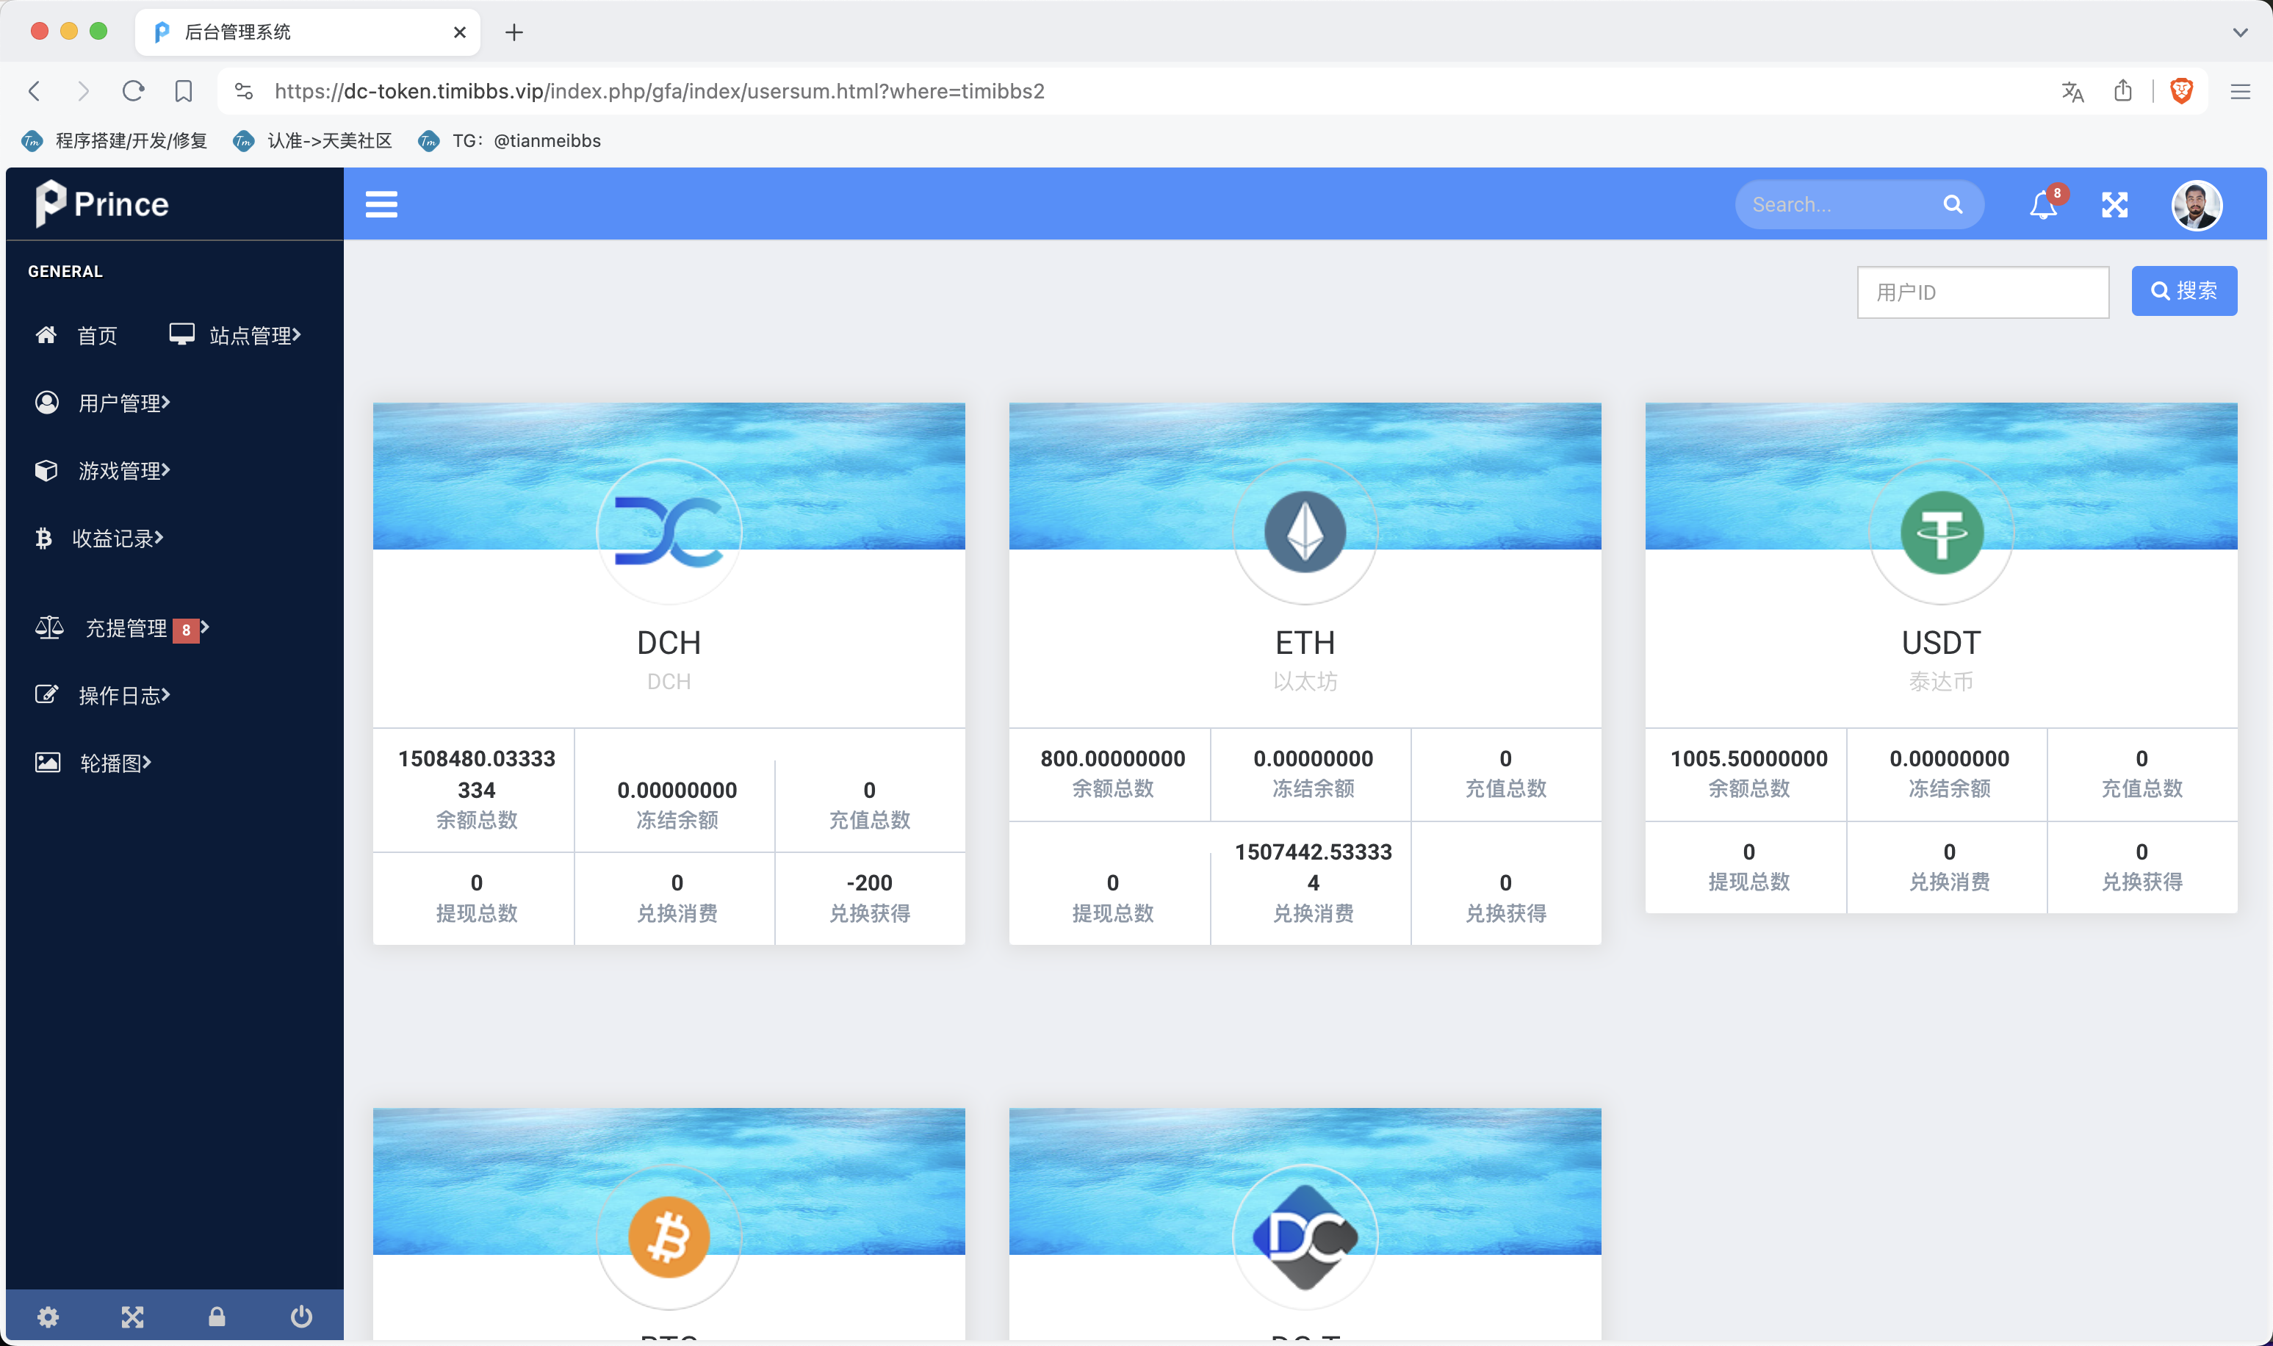Click the Bitcoin coin logo
Viewport: 2273px width, 1346px height.
(669, 1237)
